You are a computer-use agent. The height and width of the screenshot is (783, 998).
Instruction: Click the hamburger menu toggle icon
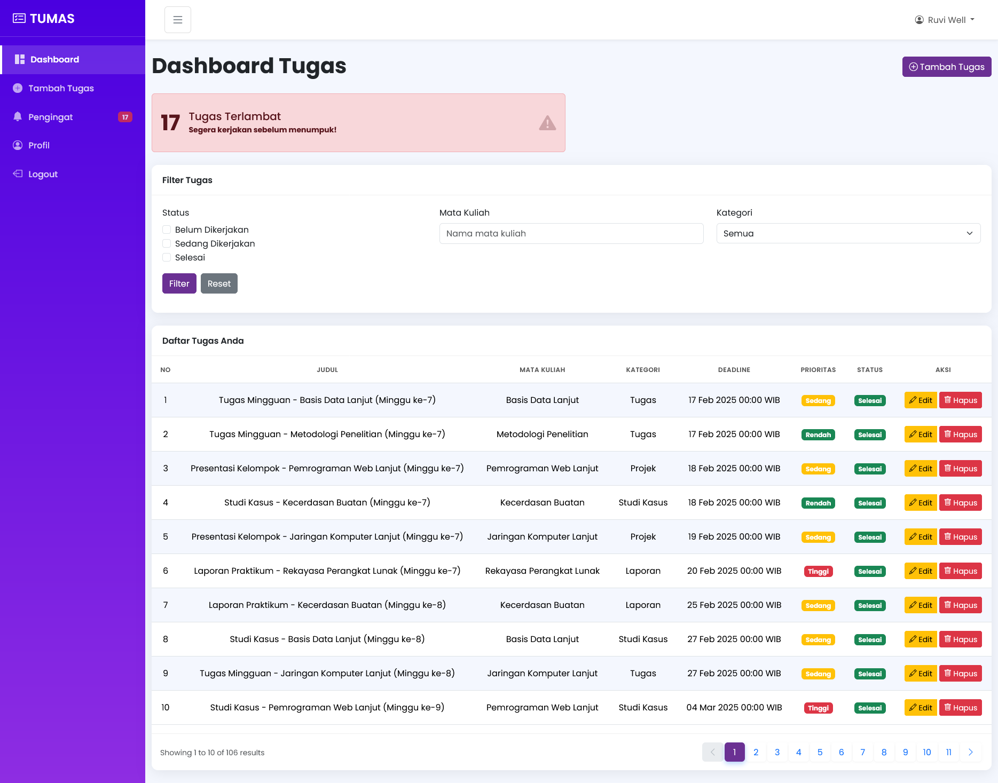click(x=178, y=20)
